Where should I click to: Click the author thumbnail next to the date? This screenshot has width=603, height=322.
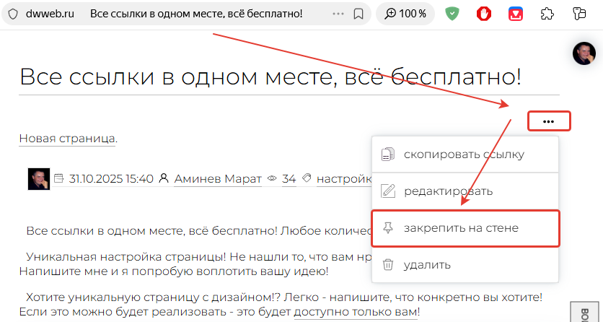point(39,179)
